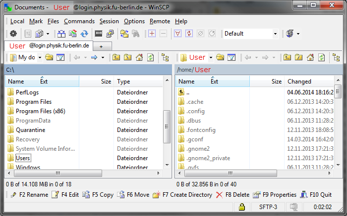Click the local panel horizontal scrollbar thumb
Image resolution: width=347 pixels, height=216 pixels.
click(x=58, y=173)
